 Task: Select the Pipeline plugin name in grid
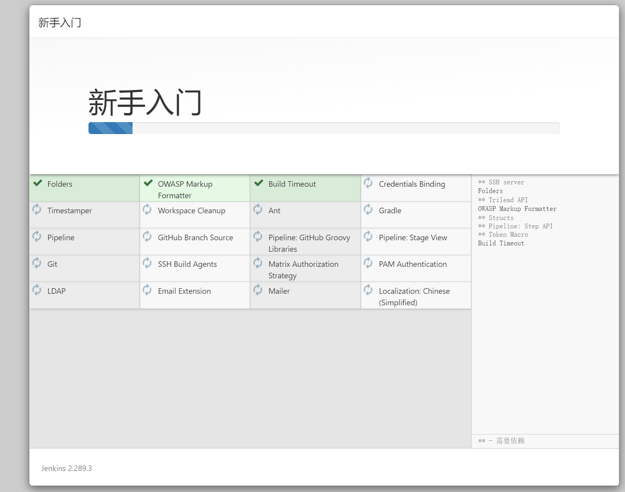tap(61, 237)
